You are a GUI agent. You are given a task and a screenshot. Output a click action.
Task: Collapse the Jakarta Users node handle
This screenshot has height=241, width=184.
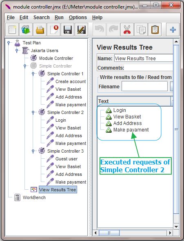pos(17,50)
